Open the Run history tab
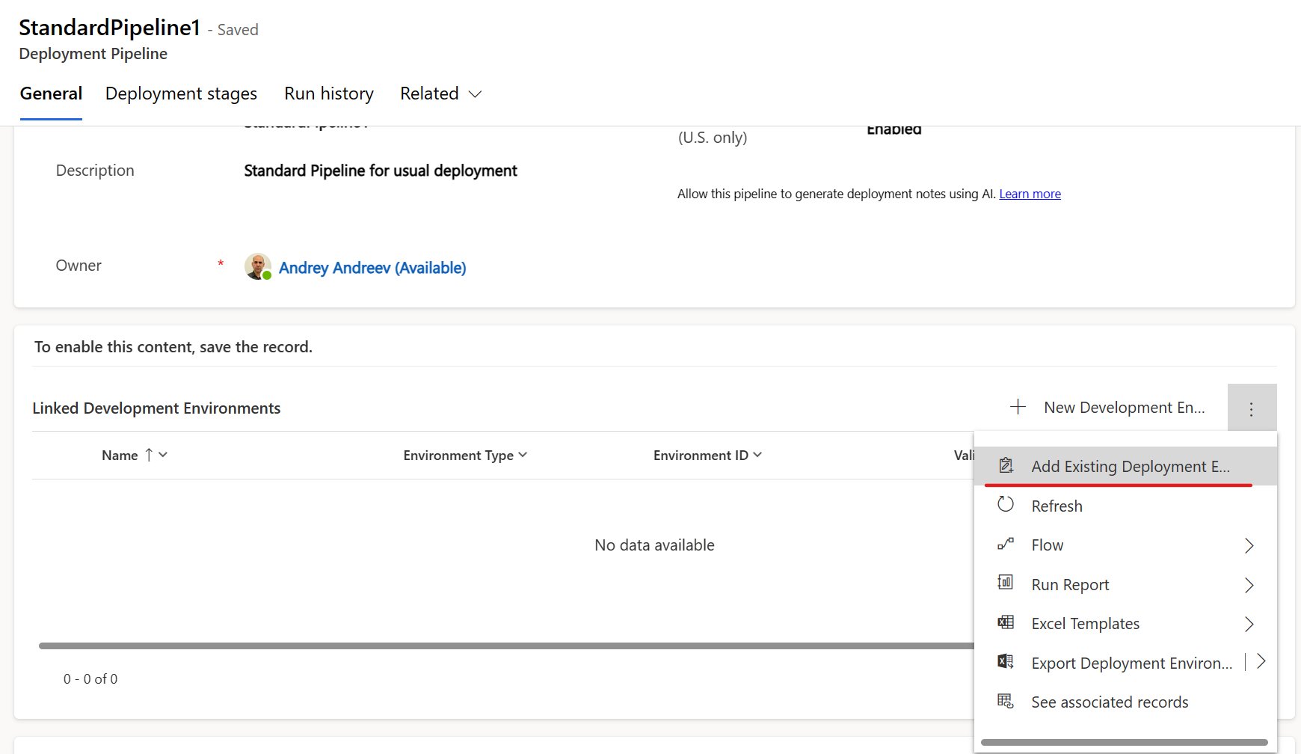 pyautogui.click(x=328, y=94)
